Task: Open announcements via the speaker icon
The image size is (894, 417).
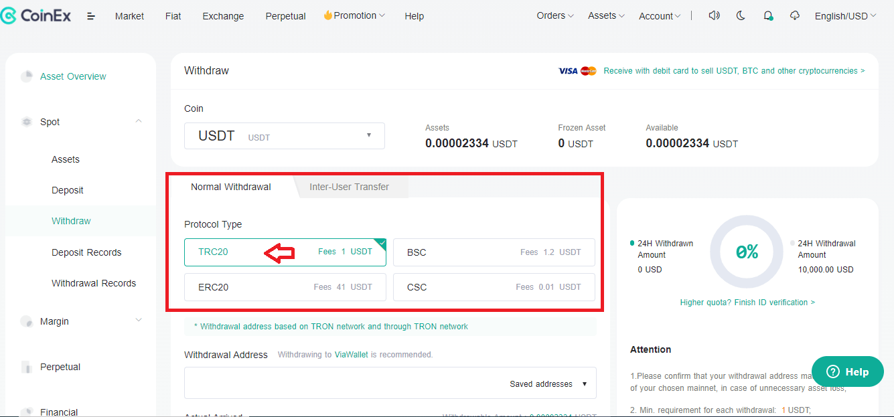Action: click(714, 15)
